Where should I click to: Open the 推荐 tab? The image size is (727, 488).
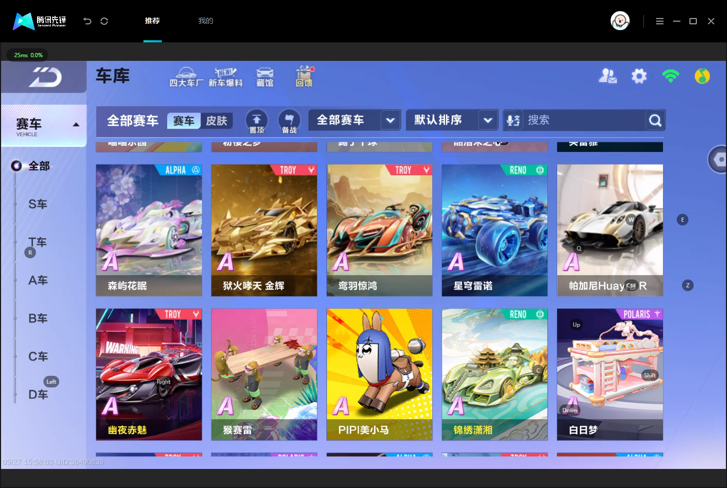tap(152, 21)
